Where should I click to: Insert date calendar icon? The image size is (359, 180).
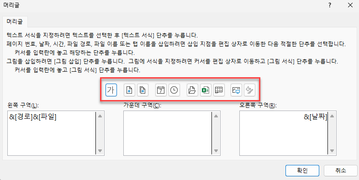[161, 90]
